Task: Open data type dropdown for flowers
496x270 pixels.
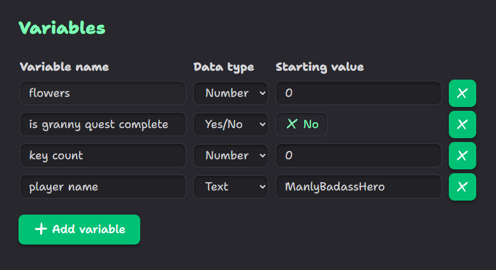Action: coord(231,93)
